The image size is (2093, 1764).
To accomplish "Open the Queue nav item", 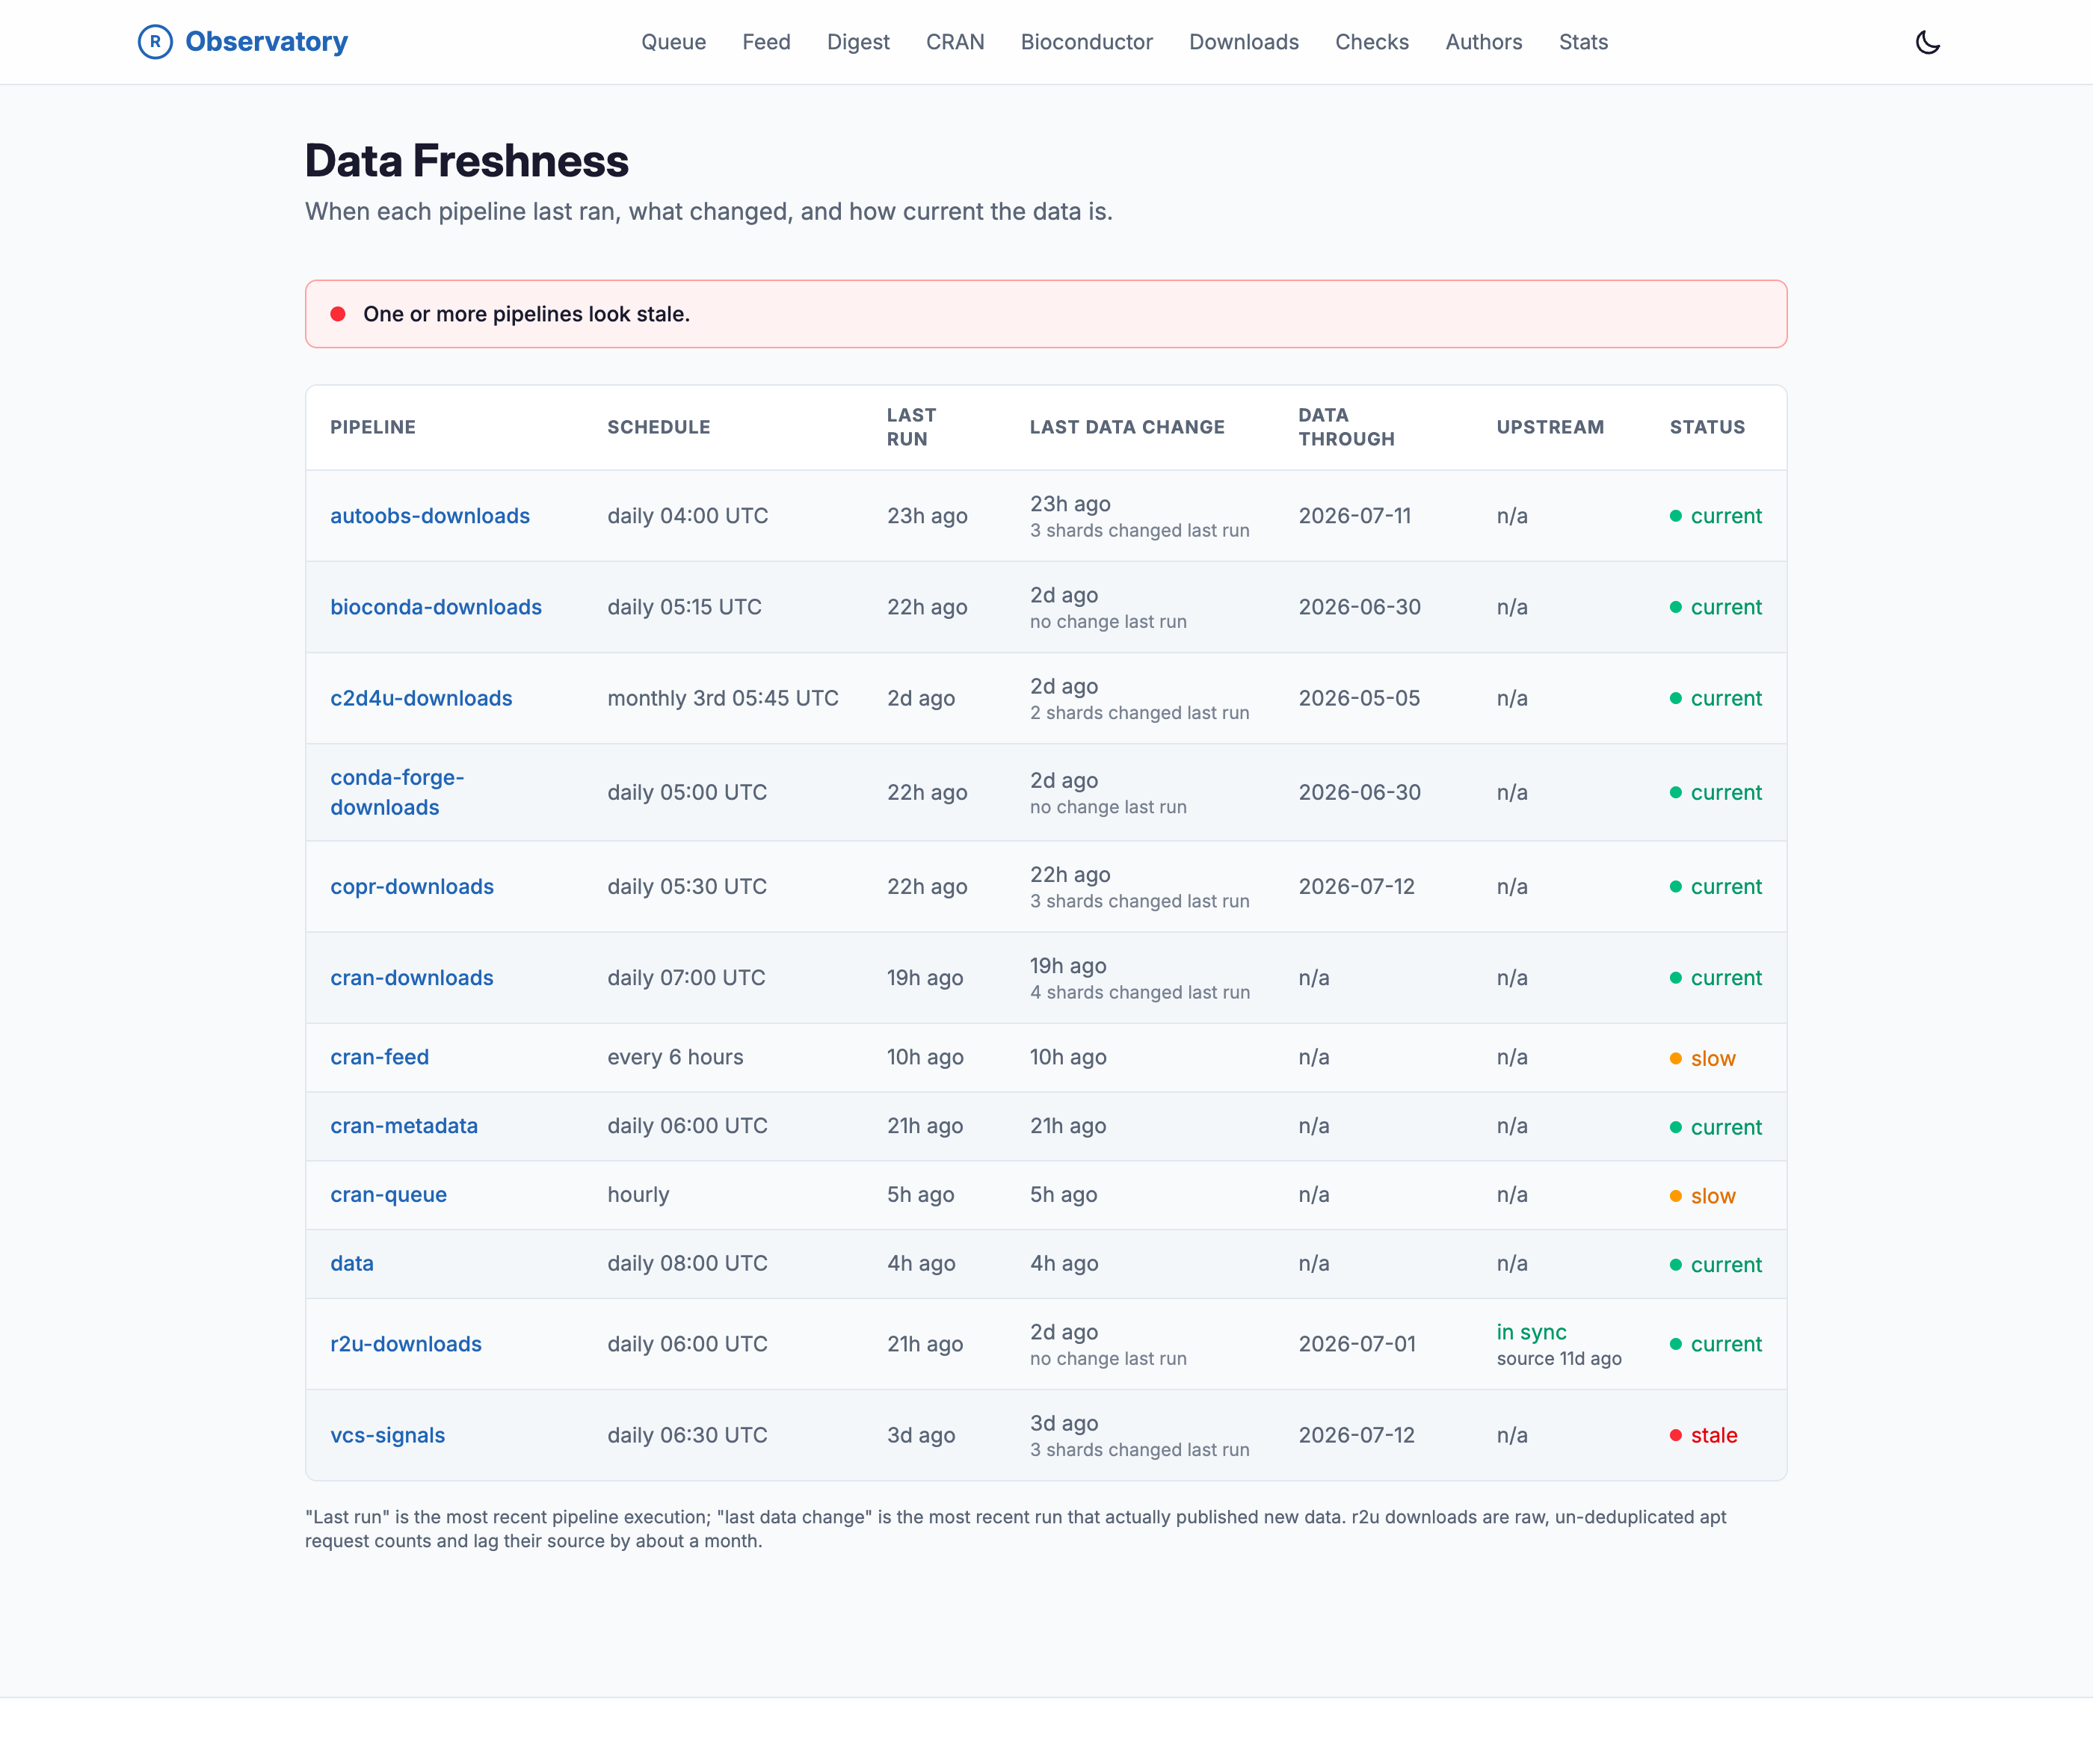I will coord(673,42).
